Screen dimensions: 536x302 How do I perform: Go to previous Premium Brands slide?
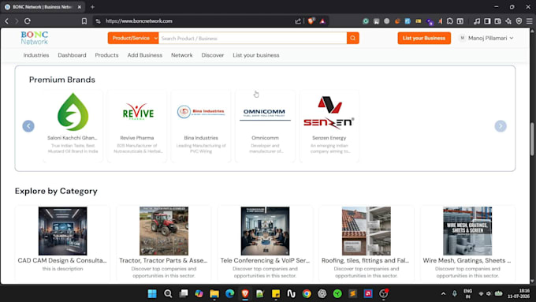click(x=28, y=126)
